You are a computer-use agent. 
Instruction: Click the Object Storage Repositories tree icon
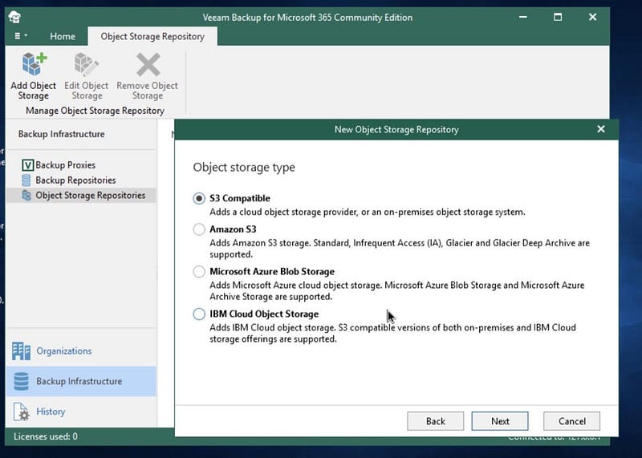26,195
